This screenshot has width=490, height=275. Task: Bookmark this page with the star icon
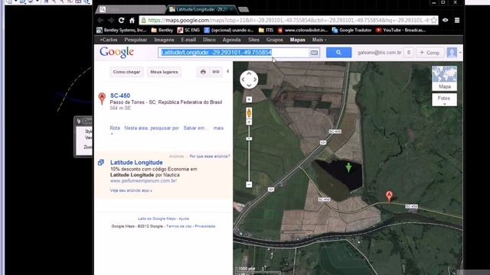(x=434, y=21)
